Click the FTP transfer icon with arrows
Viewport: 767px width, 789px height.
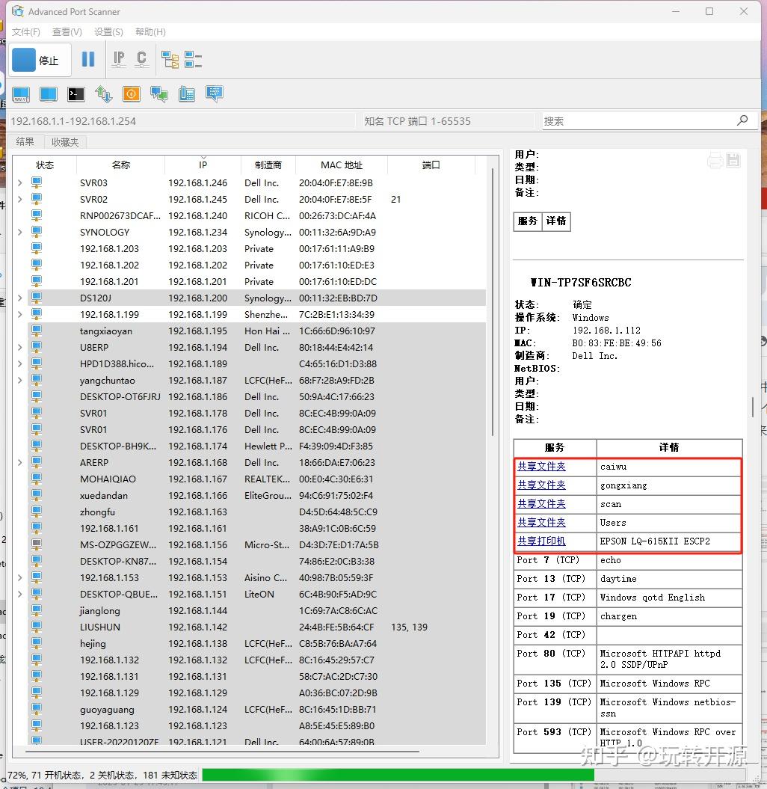104,94
